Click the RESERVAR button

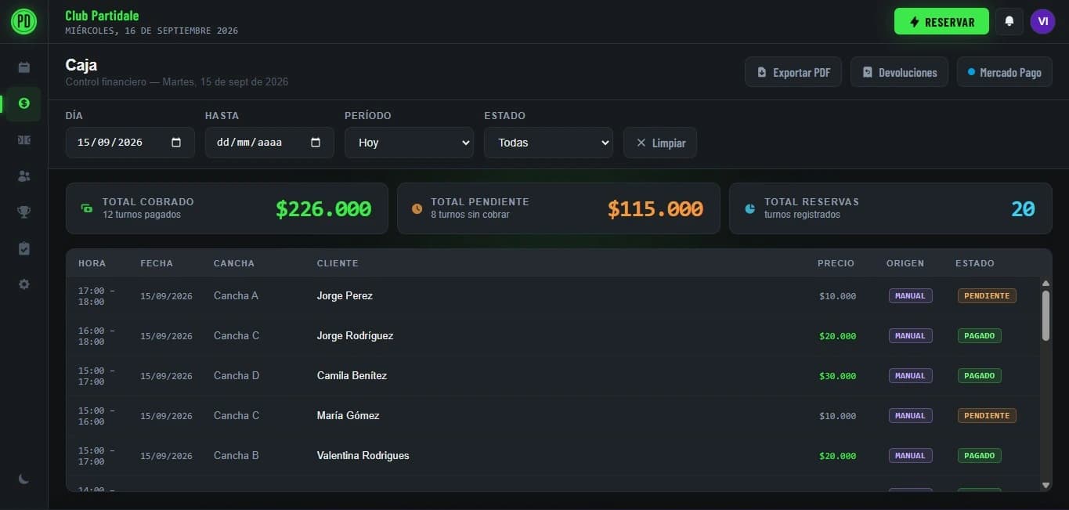coord(941,21)
